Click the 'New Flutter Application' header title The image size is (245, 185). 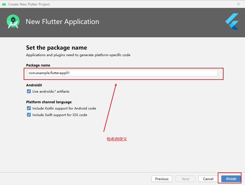62,22
